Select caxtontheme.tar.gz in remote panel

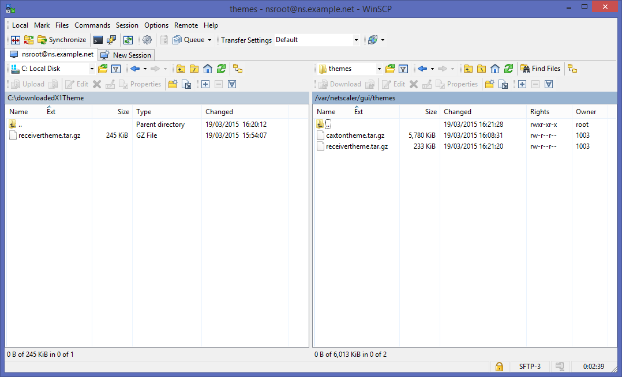[355, 135]
